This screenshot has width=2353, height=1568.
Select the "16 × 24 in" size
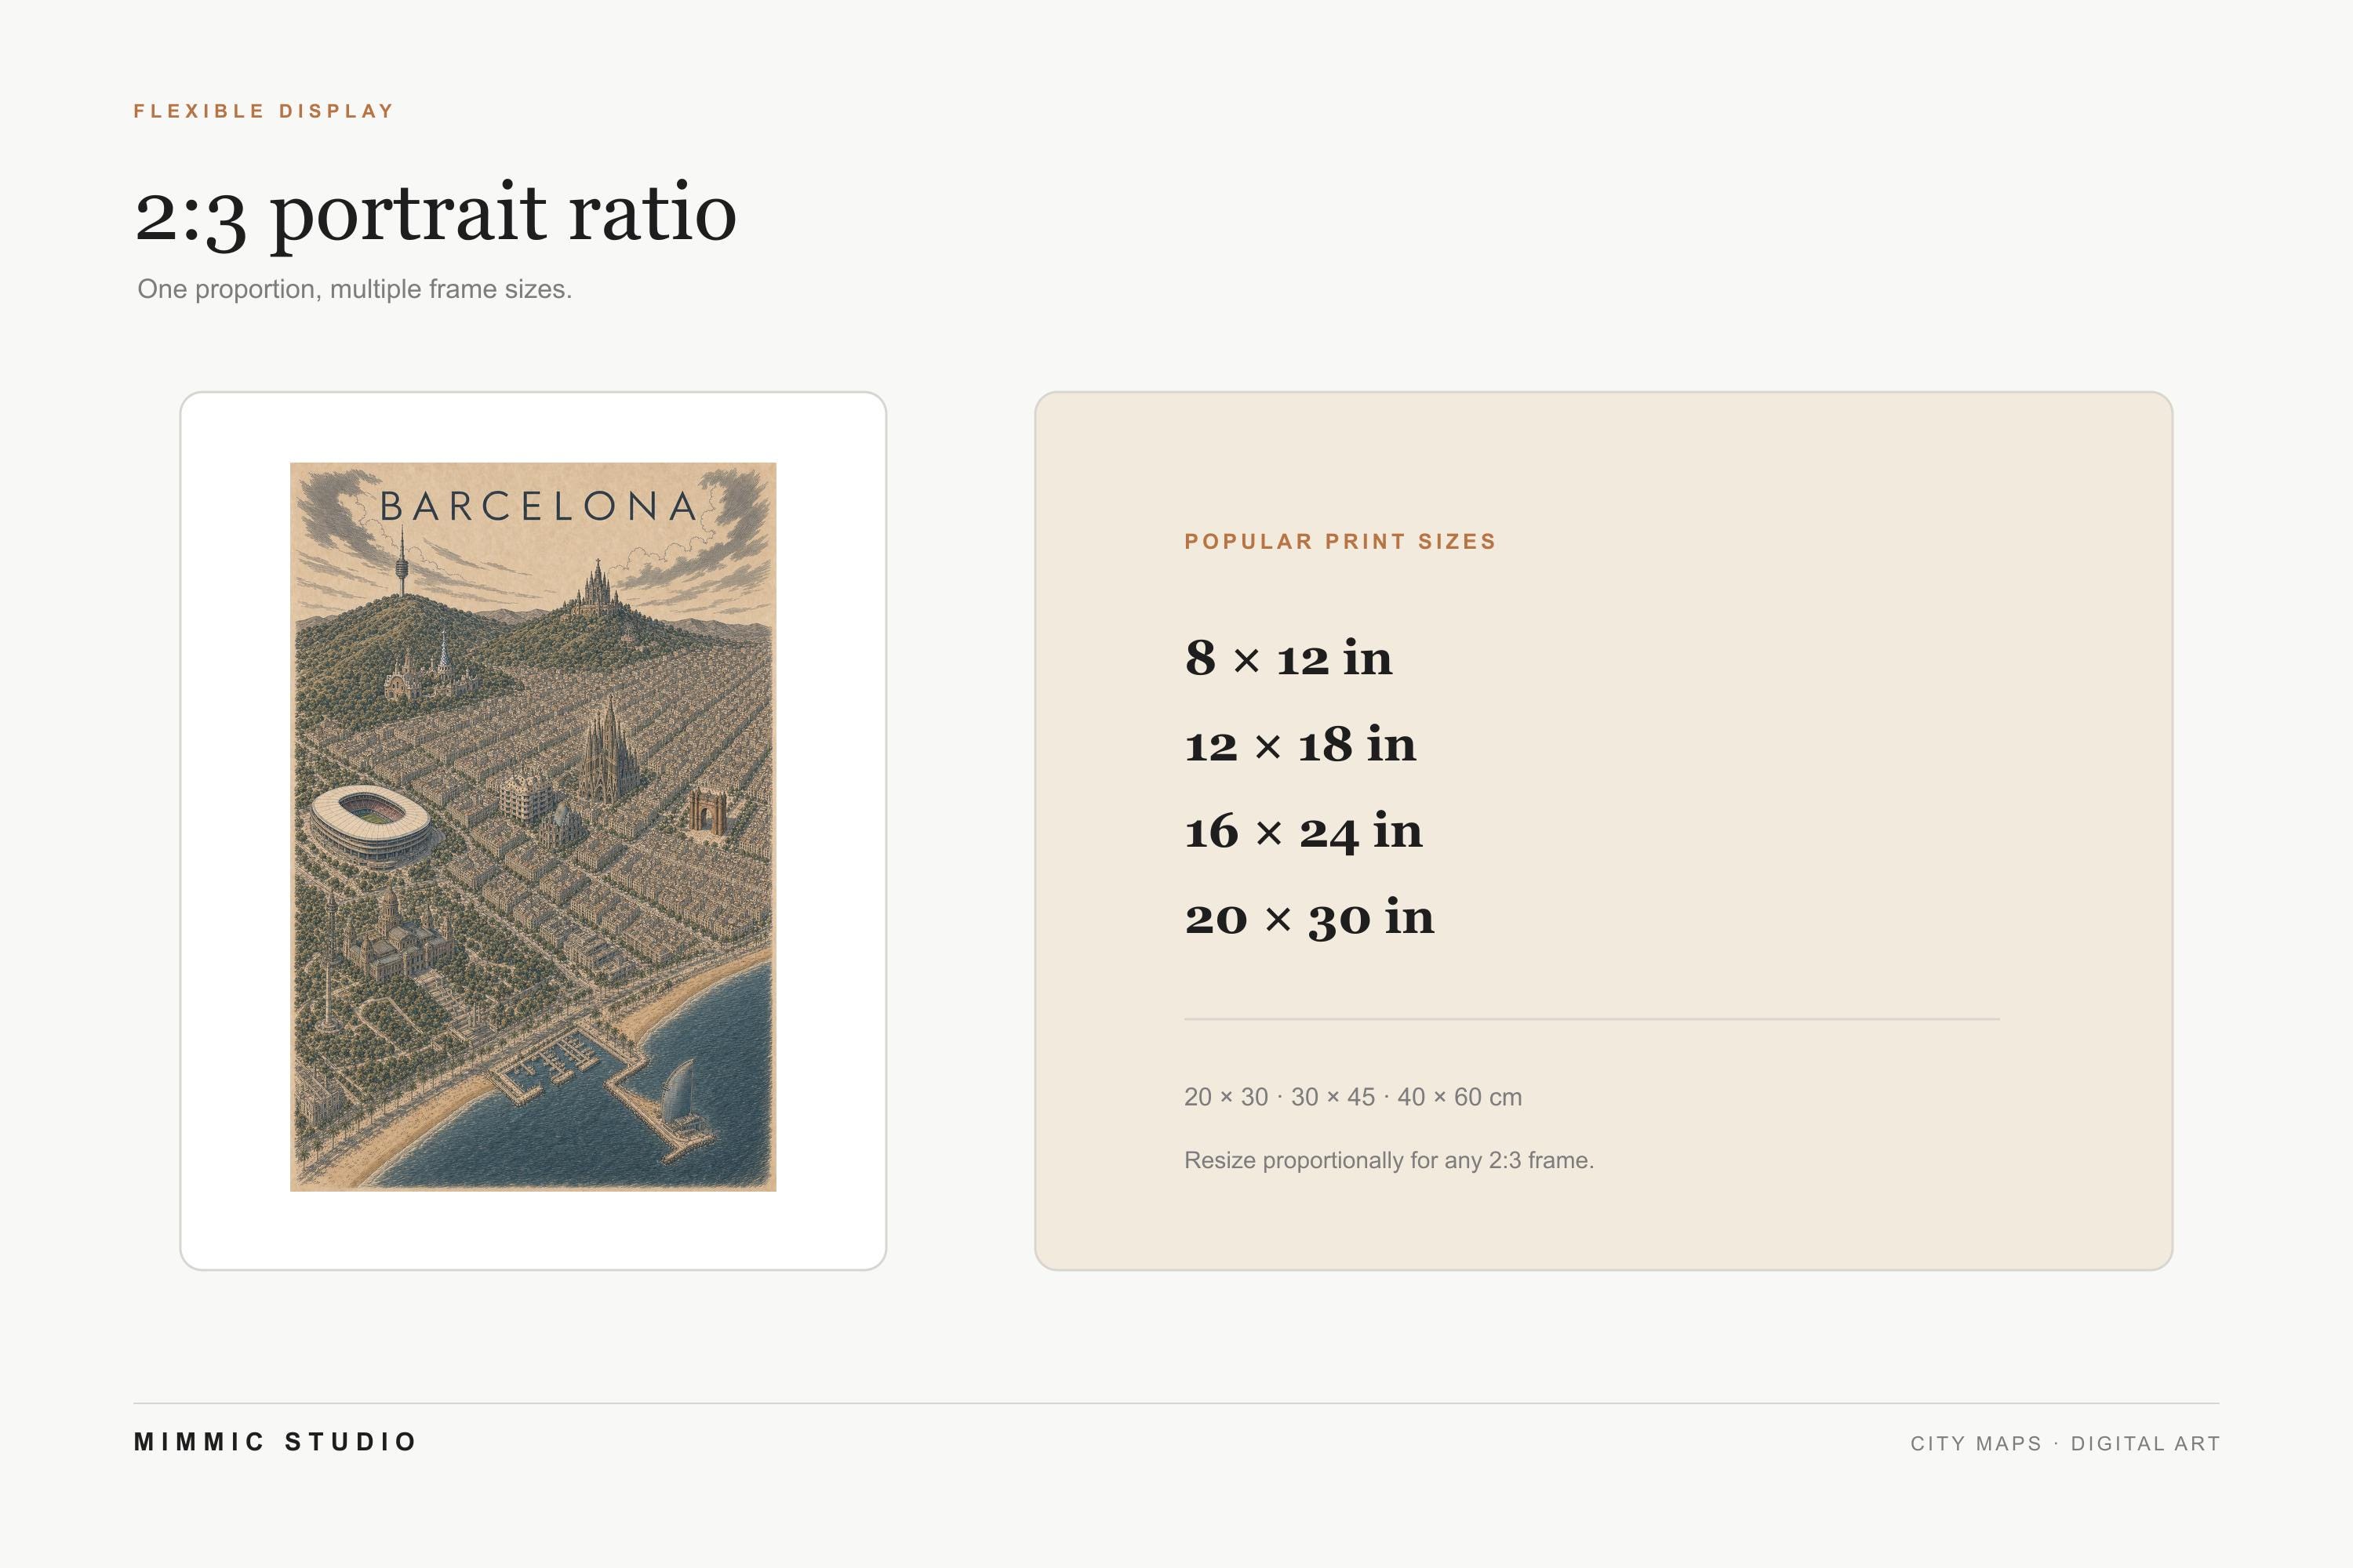[1304, 832]
